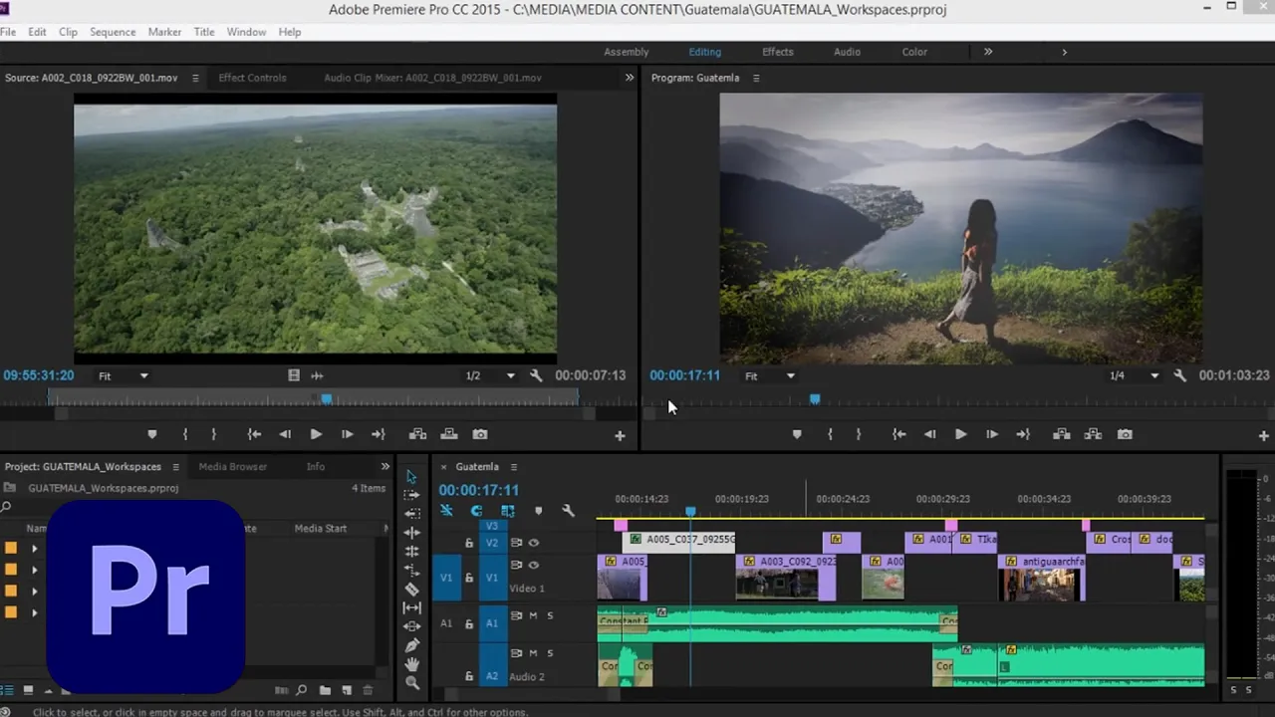Select the Track Select Forward tool

tap(412, 495)
